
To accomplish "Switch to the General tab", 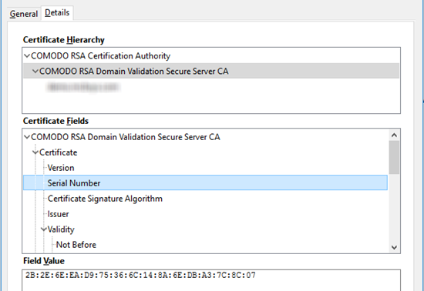I will [24, 14].
